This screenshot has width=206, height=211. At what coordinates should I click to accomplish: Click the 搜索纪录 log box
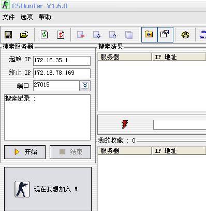(x=47, y=117)
